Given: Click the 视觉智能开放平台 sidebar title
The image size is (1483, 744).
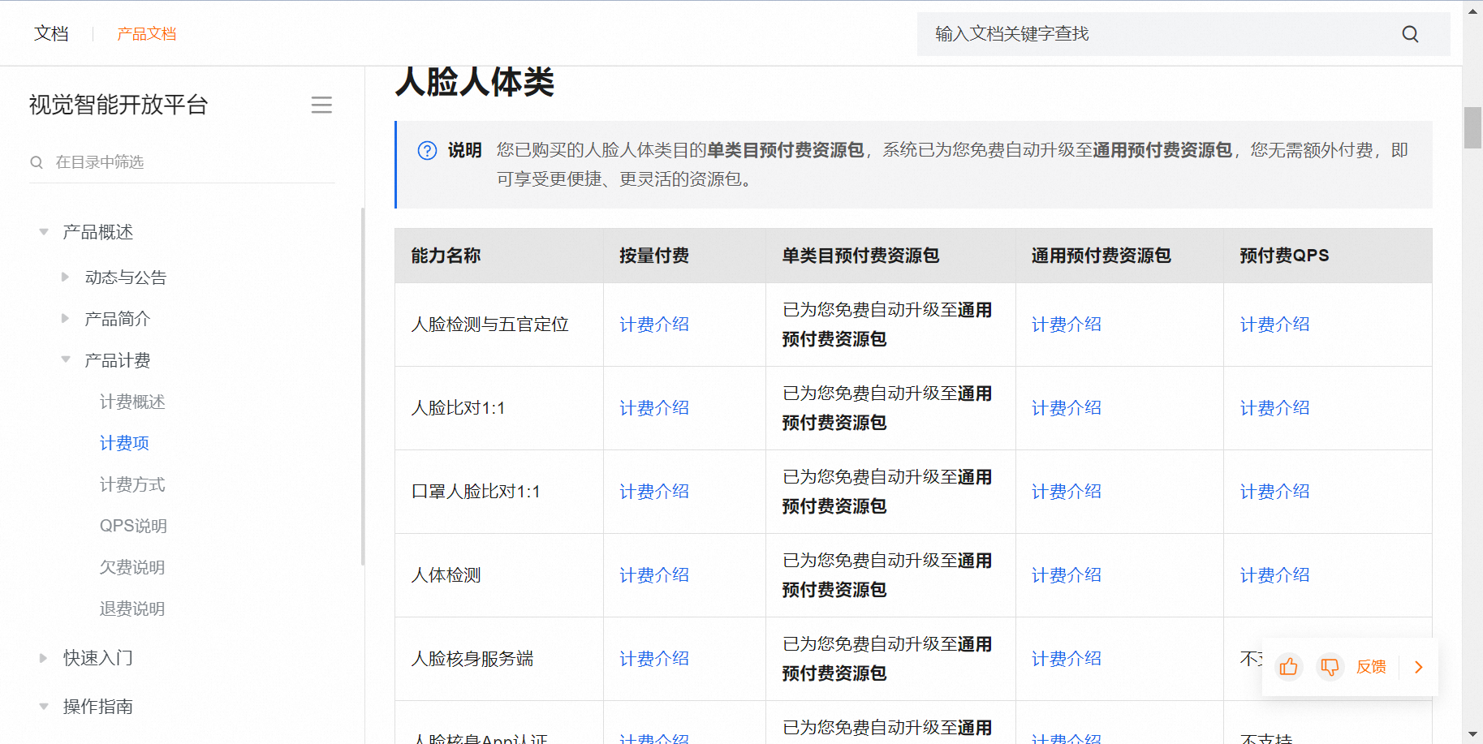Looking at the screenshot, I should pos(119,105).
